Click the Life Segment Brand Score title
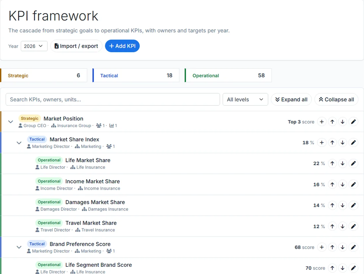 pos(99,265)
